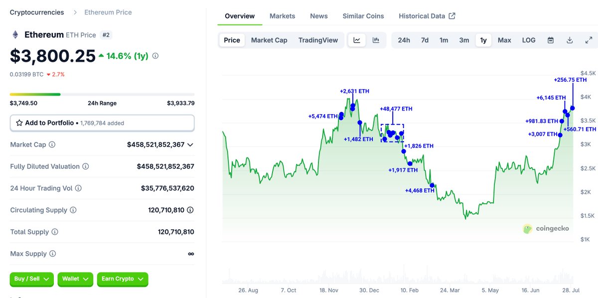Select the Market Cap chart mode
Screen dimensions: 598x298
coord(269,40)
